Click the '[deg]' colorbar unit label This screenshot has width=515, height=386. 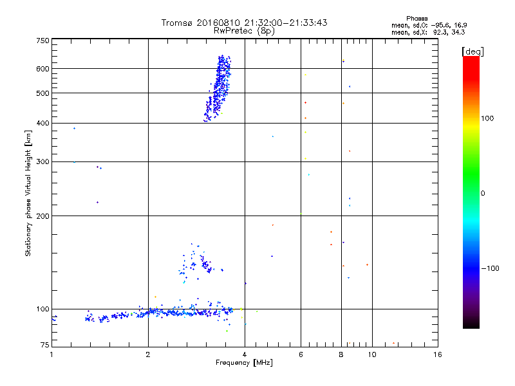point(473,51)
